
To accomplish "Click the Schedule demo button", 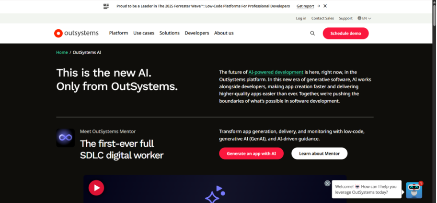I will point(345,33).
